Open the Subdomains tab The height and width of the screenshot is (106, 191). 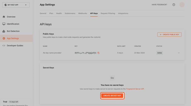coord(70,13)
